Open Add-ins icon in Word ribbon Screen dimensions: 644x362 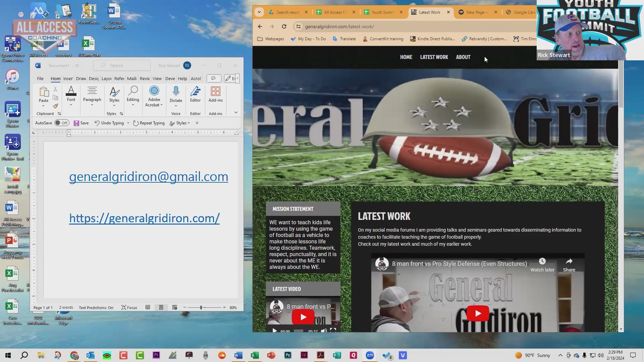click(x=215, y=92)
